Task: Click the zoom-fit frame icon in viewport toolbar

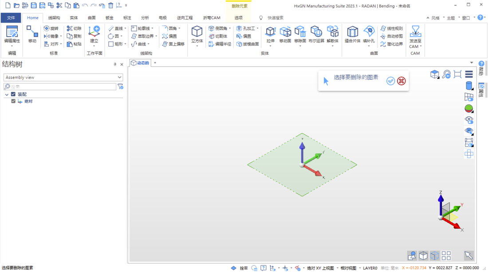Action: (x=457, y=75)
